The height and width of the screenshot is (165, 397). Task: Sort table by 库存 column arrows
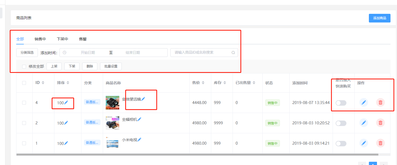(x=225, y=83)
